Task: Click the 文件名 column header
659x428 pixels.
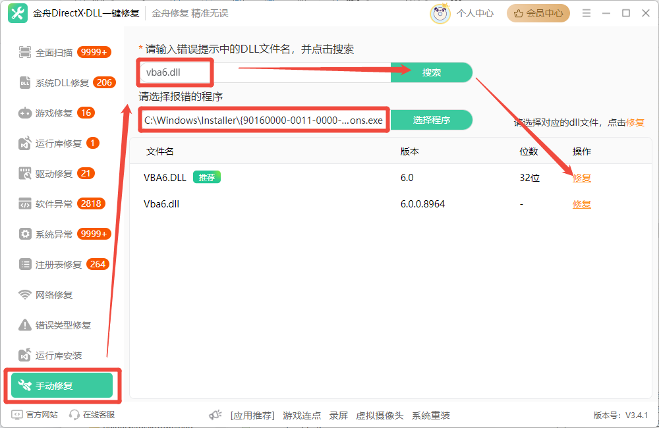Action: click(159, 151)
